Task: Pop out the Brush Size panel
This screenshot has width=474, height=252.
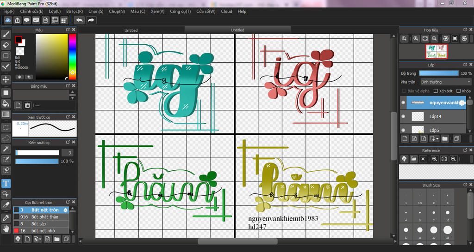Action: click(x=466, y=185)
